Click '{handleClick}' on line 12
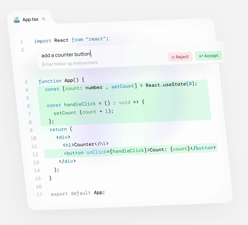This screenshot has height=225, width=248. [128, 151]
